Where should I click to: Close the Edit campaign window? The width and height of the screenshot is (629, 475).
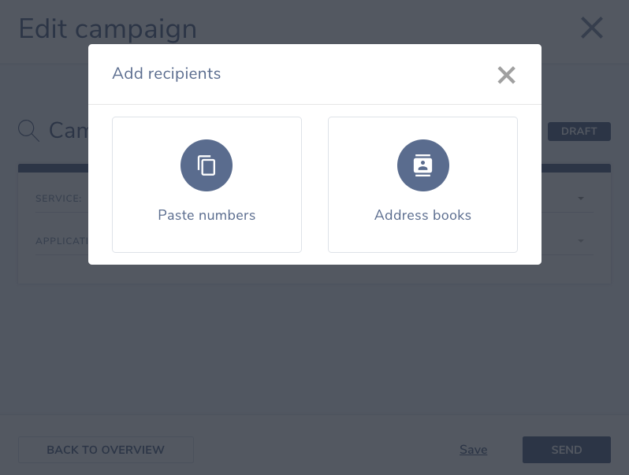pos(592,28)
